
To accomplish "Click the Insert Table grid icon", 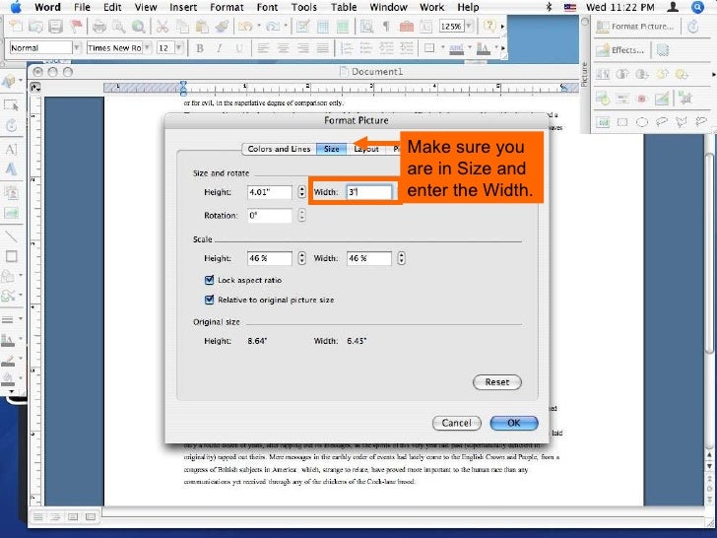I will point(323,27).
